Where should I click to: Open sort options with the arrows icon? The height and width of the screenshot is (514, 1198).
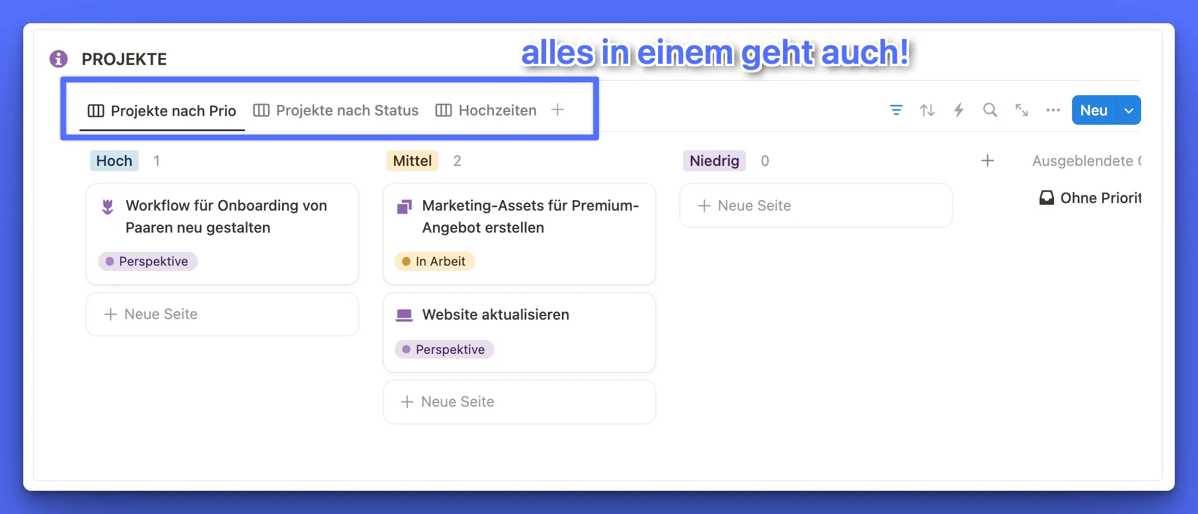click(x=928, y=110)
